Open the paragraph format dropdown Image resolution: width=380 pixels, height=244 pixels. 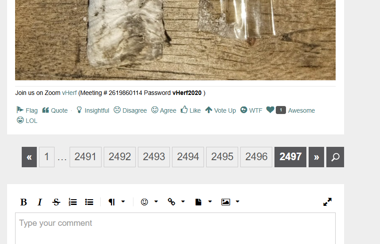(117, 202)
